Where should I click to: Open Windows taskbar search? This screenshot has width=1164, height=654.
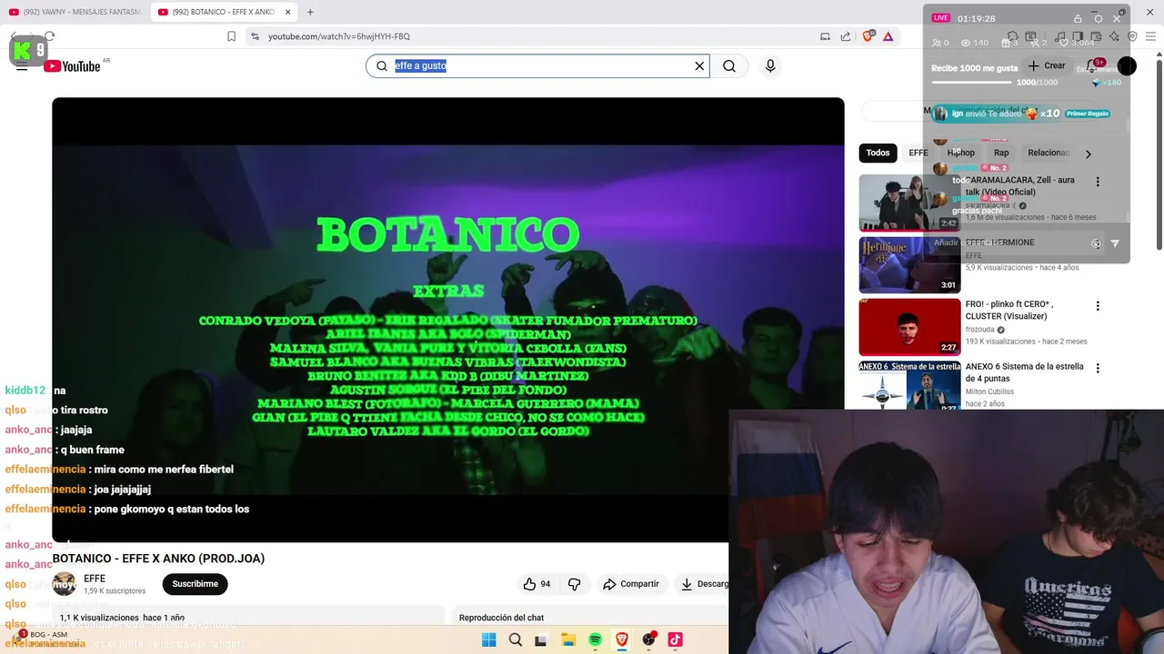coord(515,639)
